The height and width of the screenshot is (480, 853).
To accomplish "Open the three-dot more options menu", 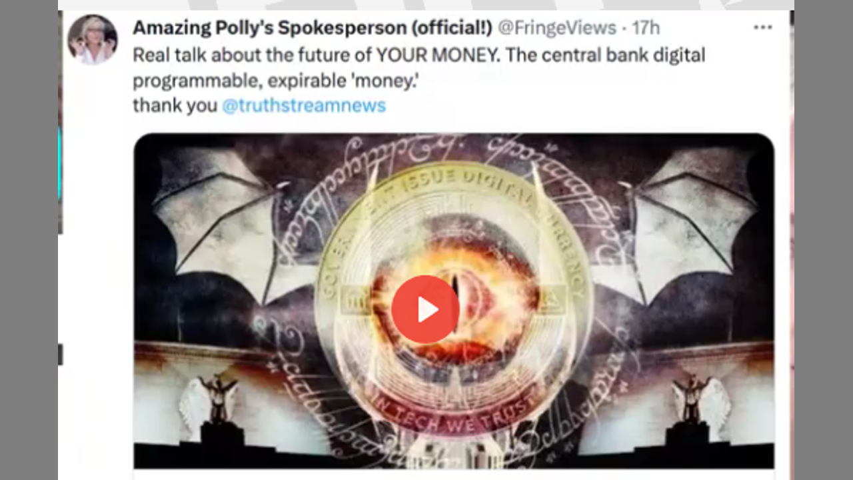I will (x=762, y=27).
